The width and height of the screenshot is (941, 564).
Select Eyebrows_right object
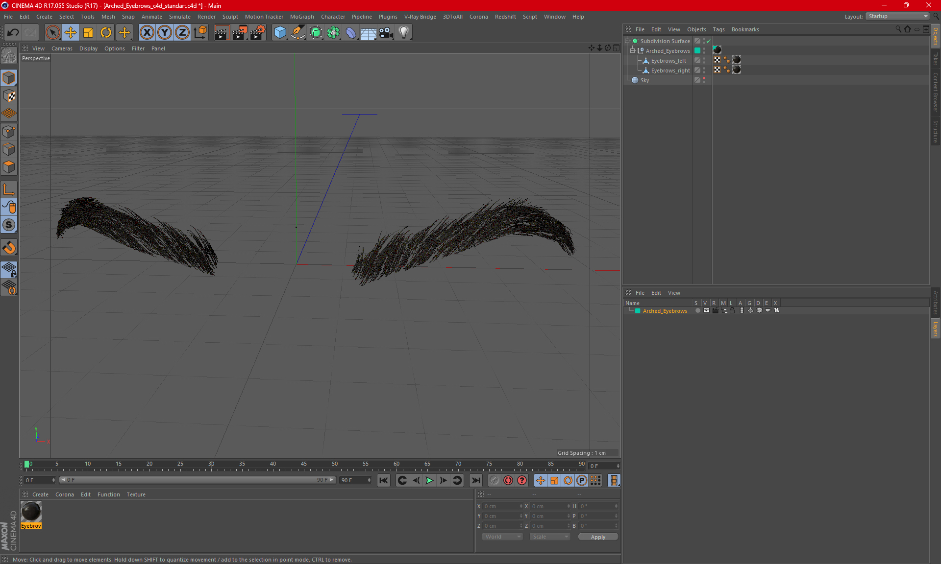pyautogui.click(x=670, y=70)
